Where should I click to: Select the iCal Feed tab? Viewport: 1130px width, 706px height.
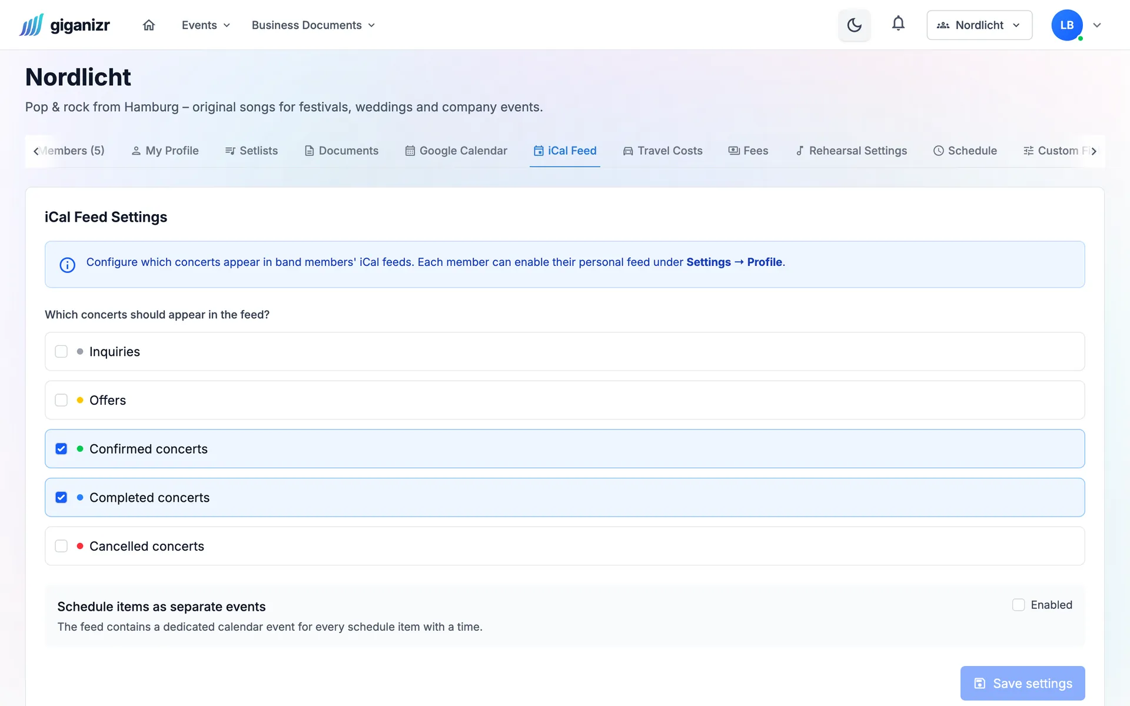(565, 151)
